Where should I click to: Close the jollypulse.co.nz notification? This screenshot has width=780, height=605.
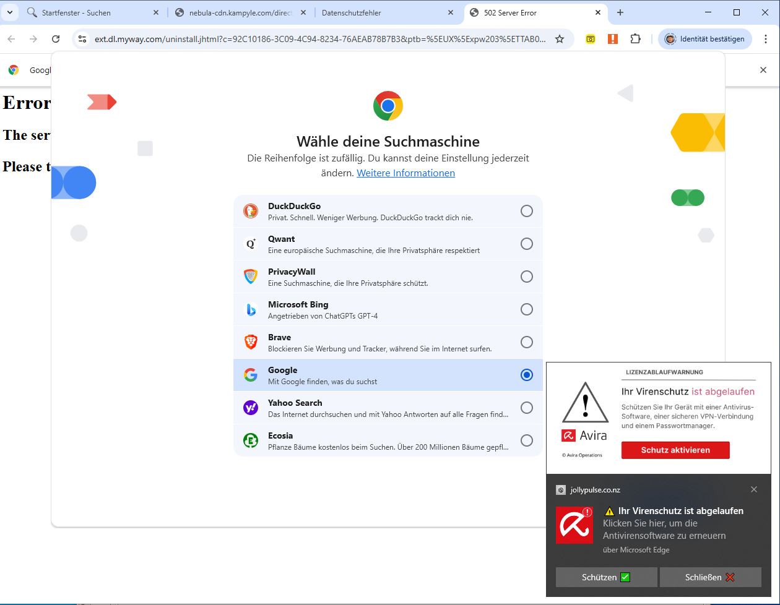pyautogui.click(x=753, y=489)
